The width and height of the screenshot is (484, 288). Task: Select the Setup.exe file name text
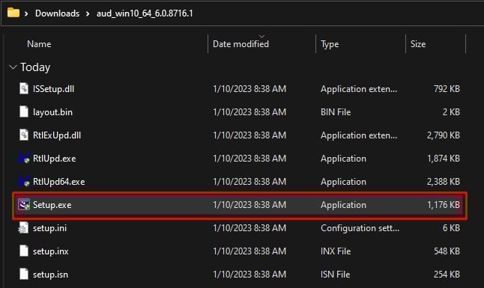coord(52,205)
